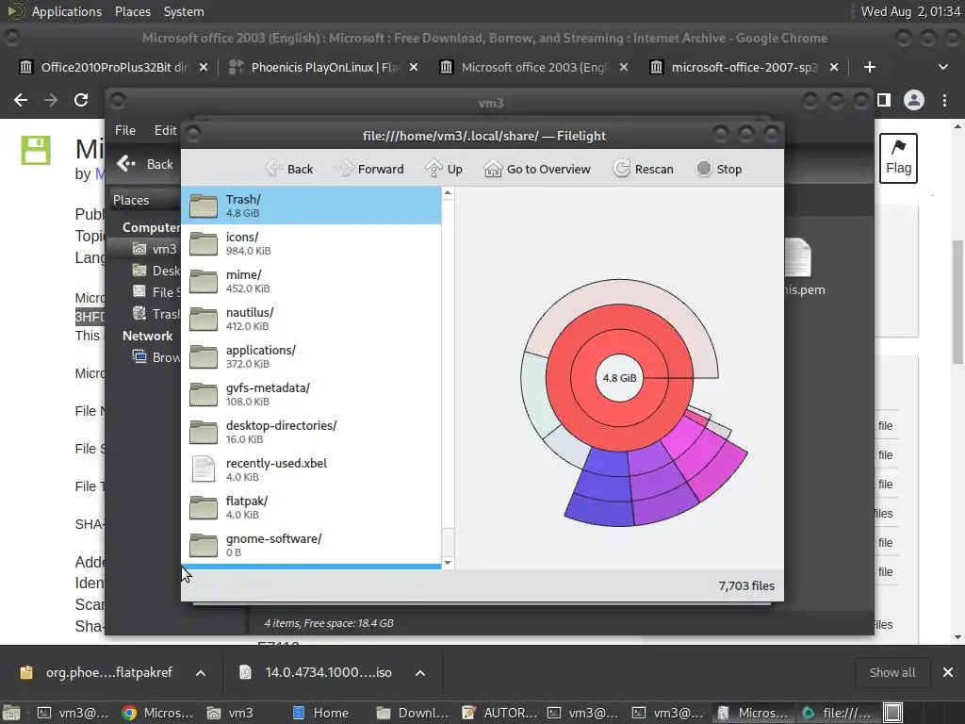Select the Trash/ folder icon in list
This screenshot has width=965, height=724.
click(204, 206)
